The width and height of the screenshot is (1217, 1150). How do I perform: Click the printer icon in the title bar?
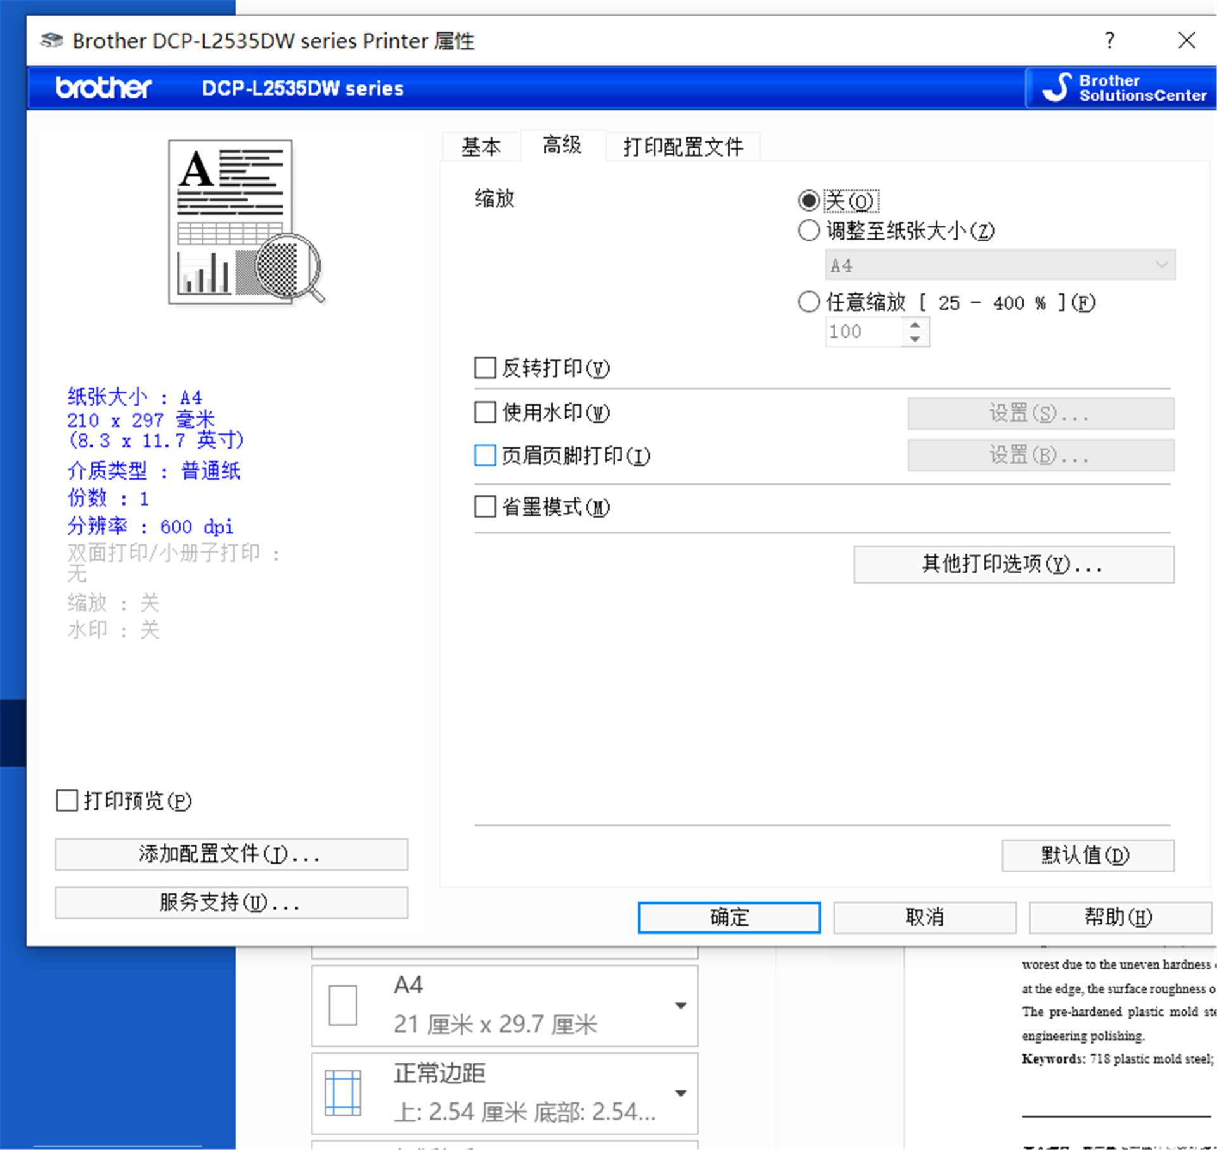coord(52,40)
